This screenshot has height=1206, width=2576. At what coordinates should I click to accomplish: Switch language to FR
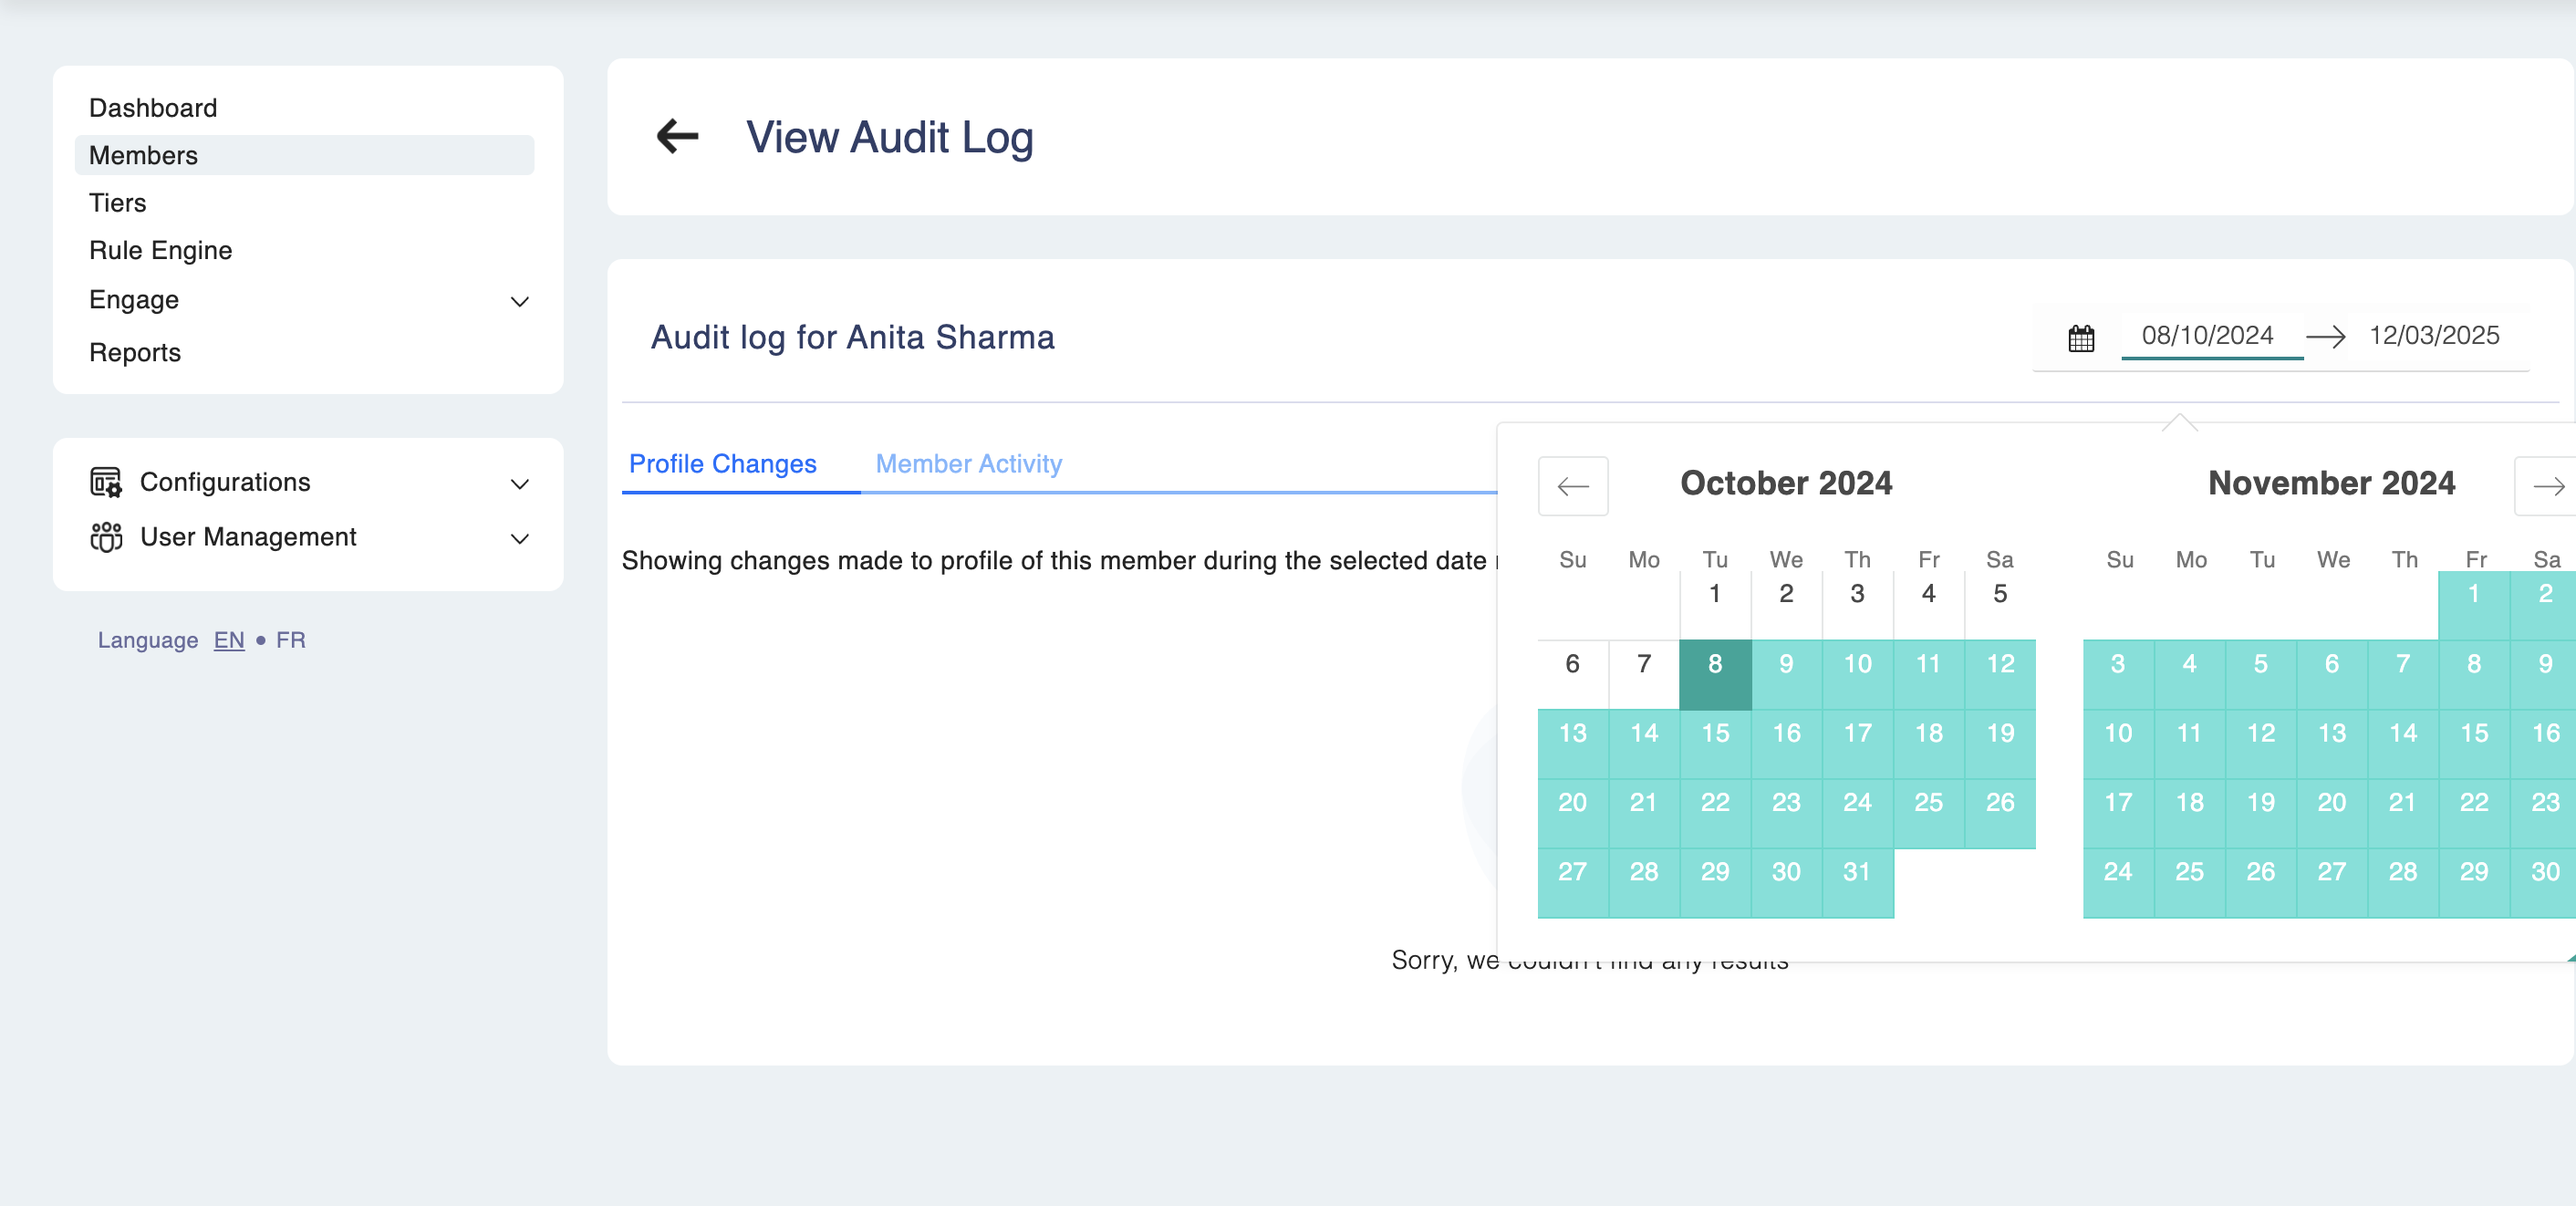click(x=290, y=640)
